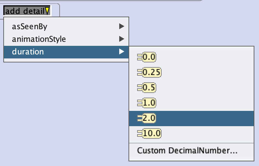Choose the animationStyle menu entry
The image size is (259, 166).
pos(39,39)
